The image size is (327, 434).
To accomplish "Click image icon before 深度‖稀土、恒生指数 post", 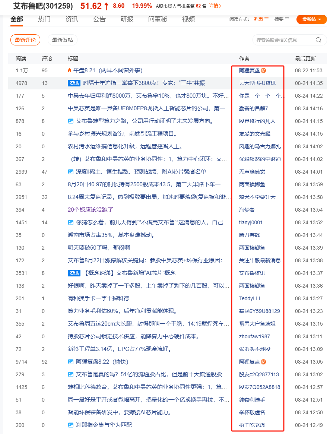I will click(x=71, y=172).
